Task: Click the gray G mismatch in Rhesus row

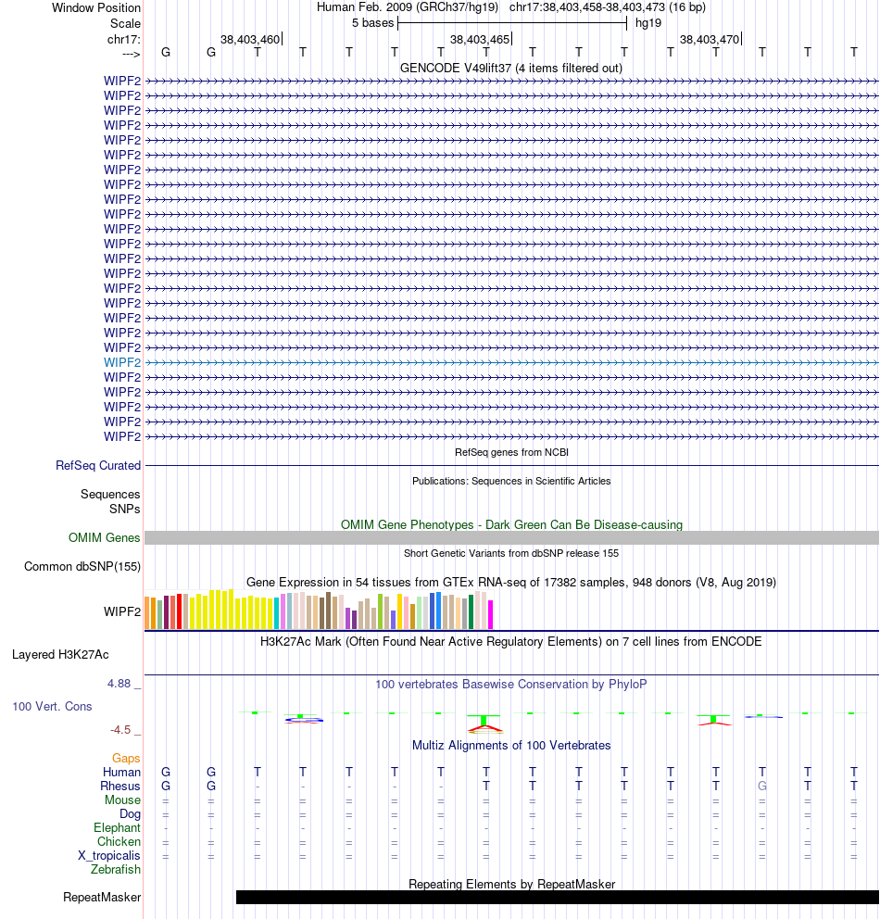Action: 761,786
